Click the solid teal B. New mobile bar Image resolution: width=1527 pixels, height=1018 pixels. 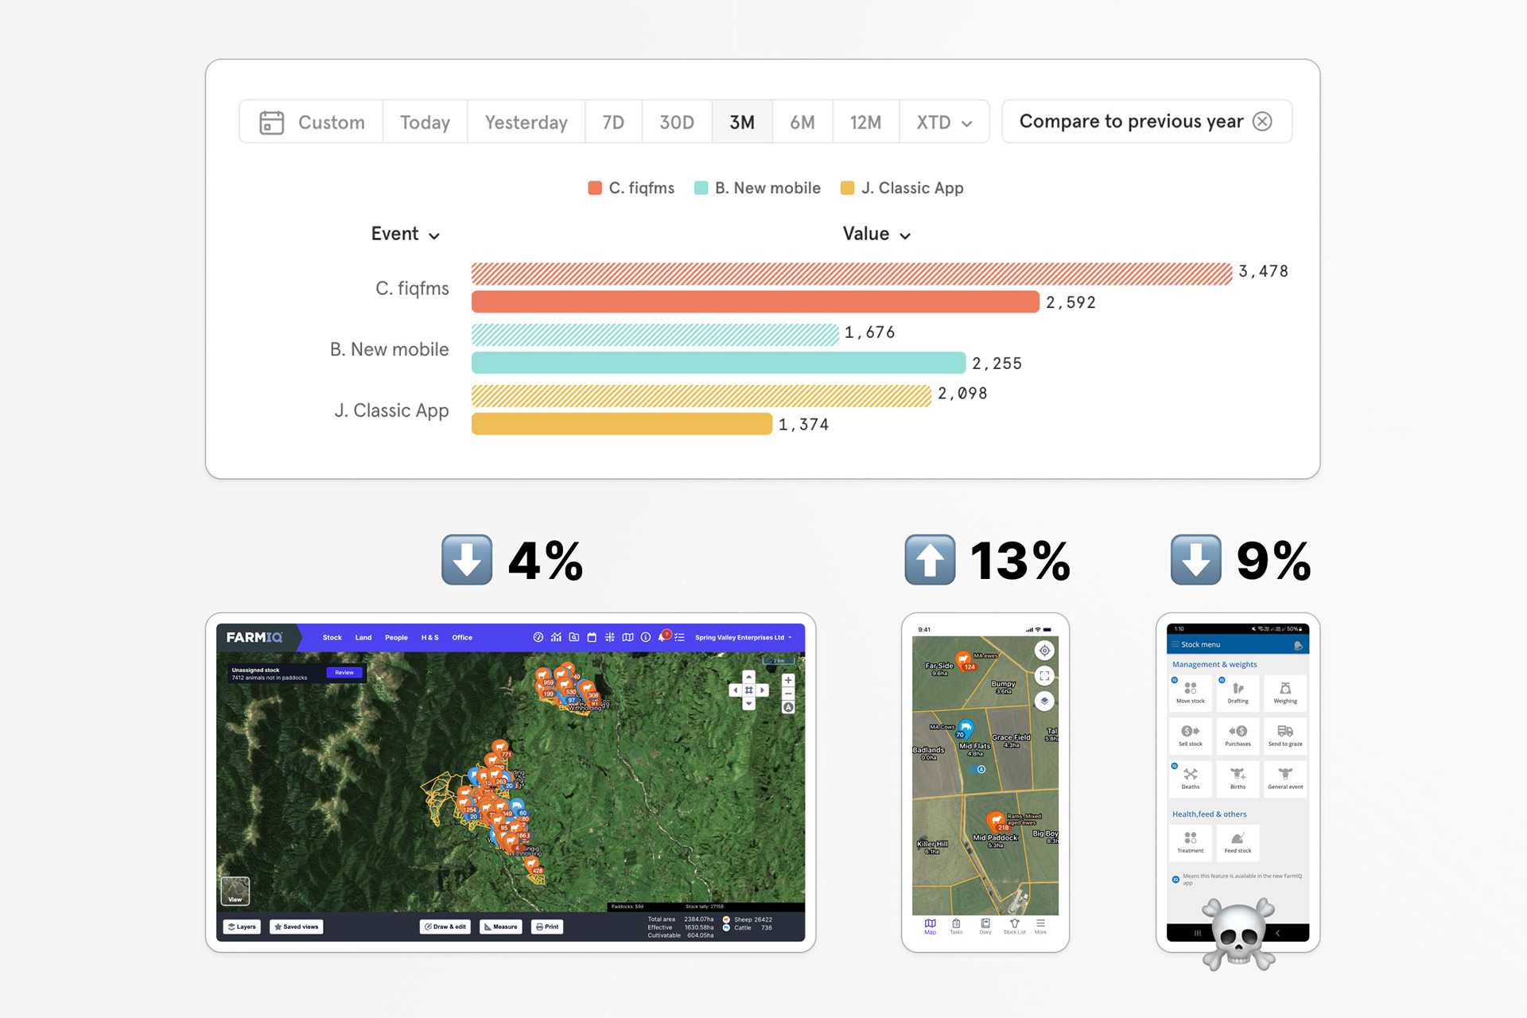tap(718, 363)
